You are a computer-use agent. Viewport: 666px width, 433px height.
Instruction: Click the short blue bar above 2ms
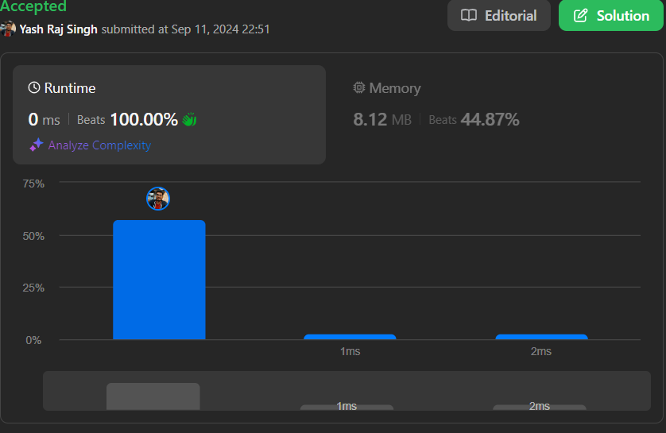(541, 337)
